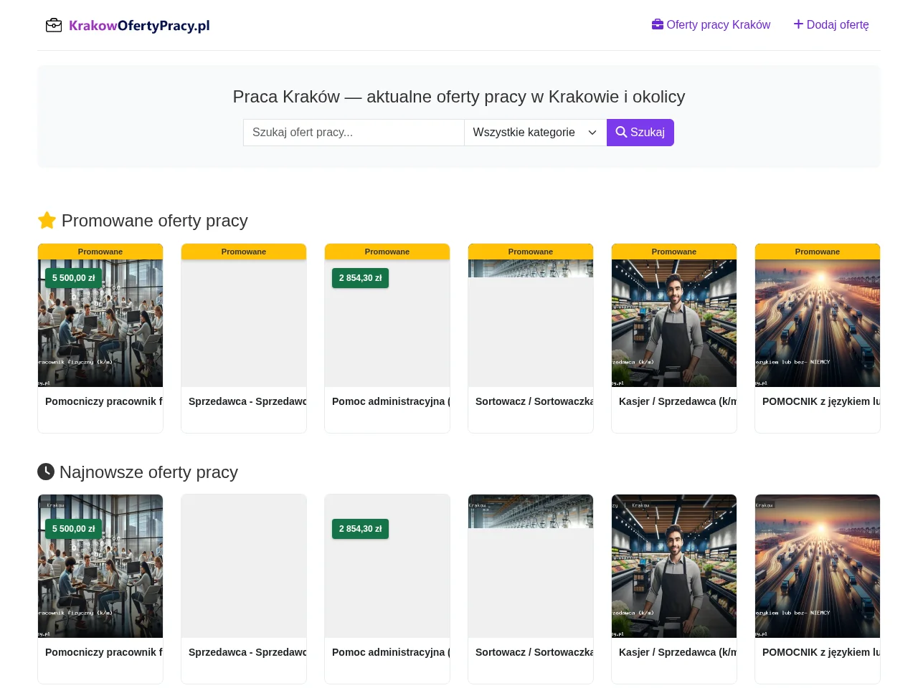The height and width of the screenshot is (688, 918).
Task: Open promoted POMOCNIK z językiem offer title
Action: point(821,401)
